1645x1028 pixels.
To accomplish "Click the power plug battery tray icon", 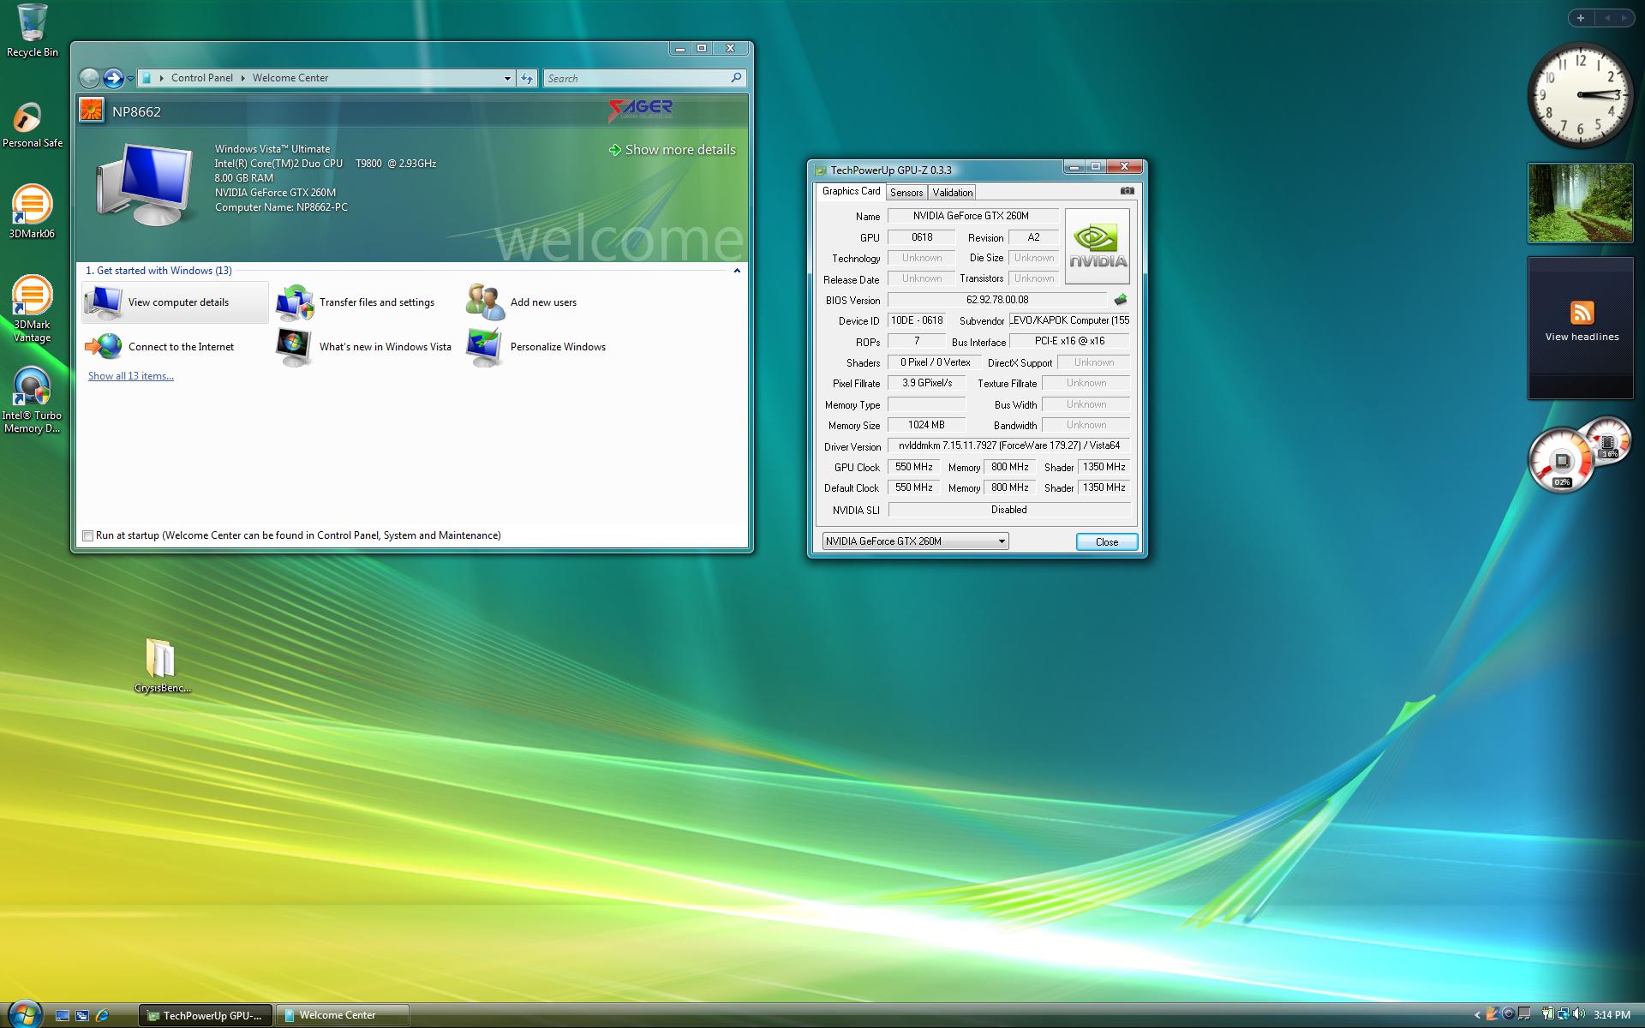I will [x=1548, y=1014].
